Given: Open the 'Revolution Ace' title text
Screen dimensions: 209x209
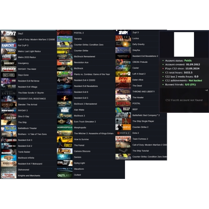Looking at the screenshot, I should click(81, 62).
